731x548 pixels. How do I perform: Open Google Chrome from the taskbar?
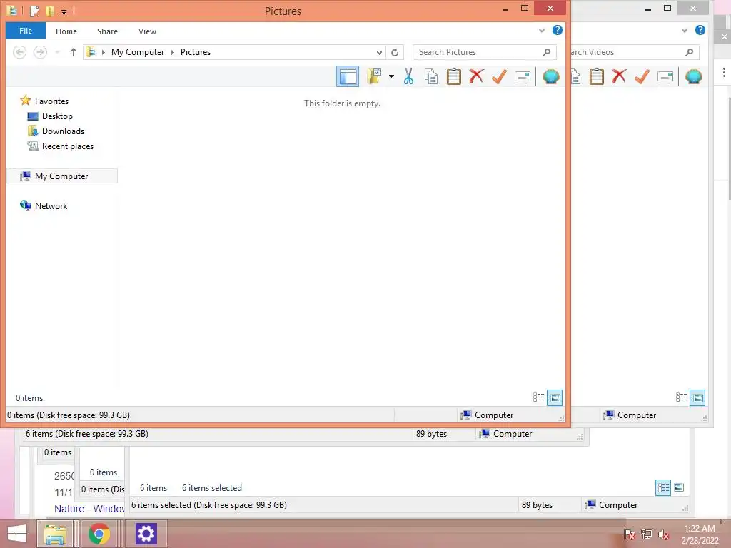[x=99, y=534]
